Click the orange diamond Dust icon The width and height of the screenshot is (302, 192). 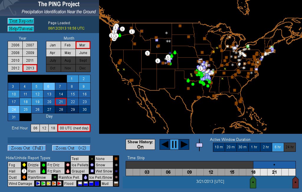point(24,178)
